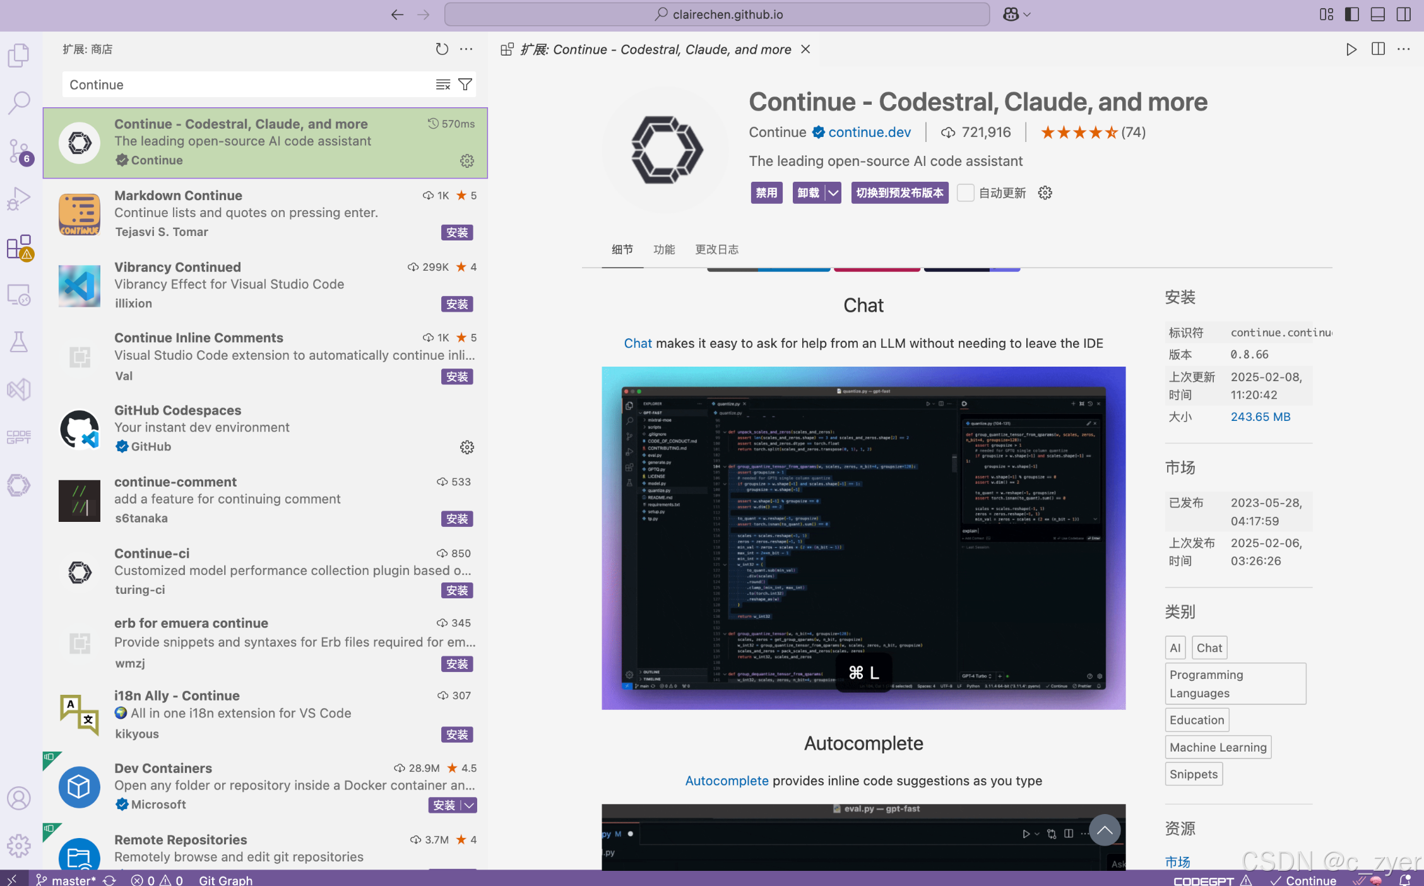Viewport: 1424px width, 886px height.
Task: Click the scroll-to-top round button
Action: (x=1104, y=830)
